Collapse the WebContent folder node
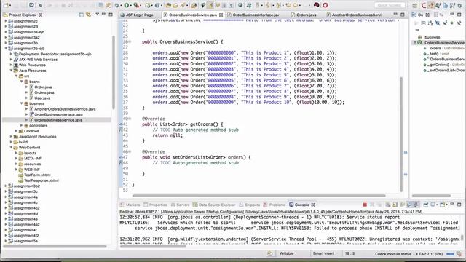 12,147
